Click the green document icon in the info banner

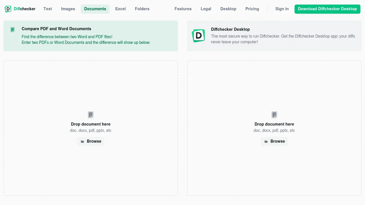13,30
